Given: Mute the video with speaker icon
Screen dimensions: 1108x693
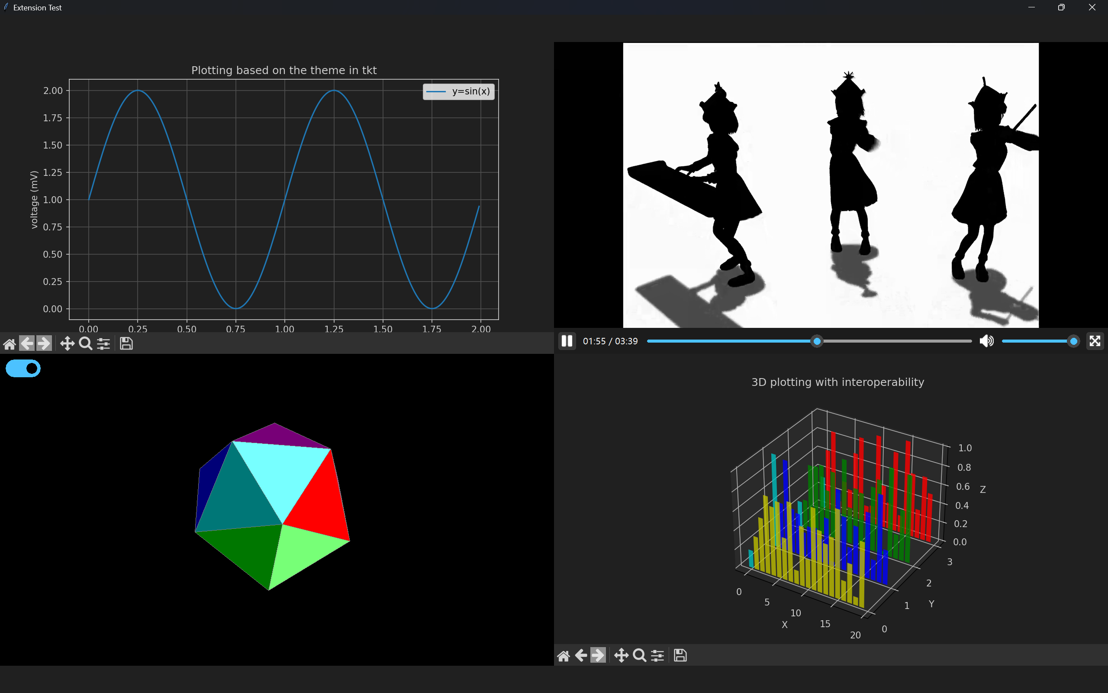Looking at the screenshot, I should (x=986, y=341).
